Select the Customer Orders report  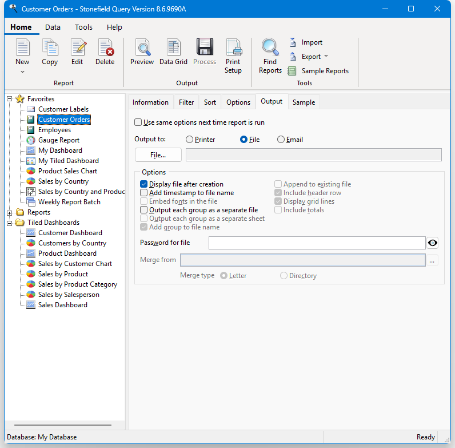(64, 120)
